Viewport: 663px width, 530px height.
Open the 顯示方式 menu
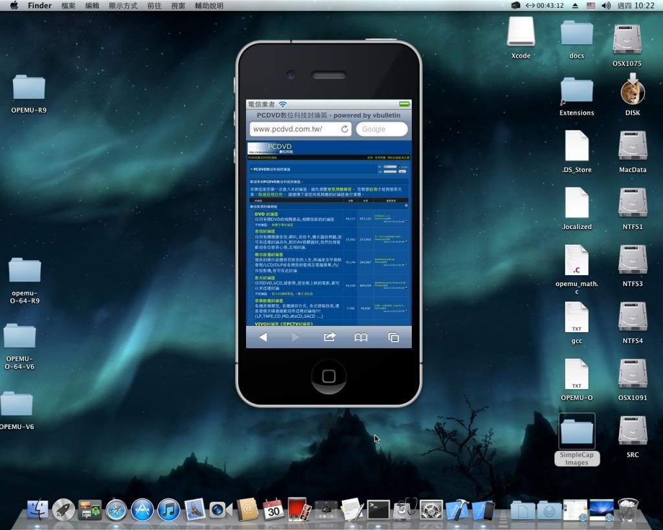pos(123,5)
